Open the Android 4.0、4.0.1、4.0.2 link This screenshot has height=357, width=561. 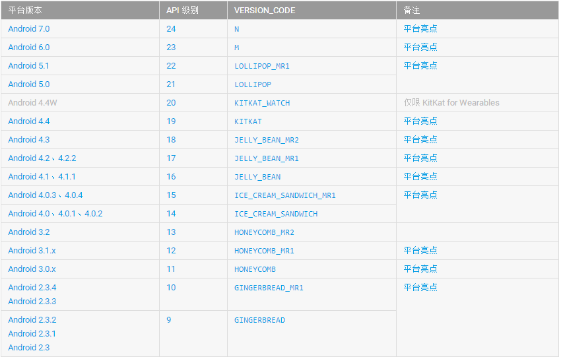[55, 214]
